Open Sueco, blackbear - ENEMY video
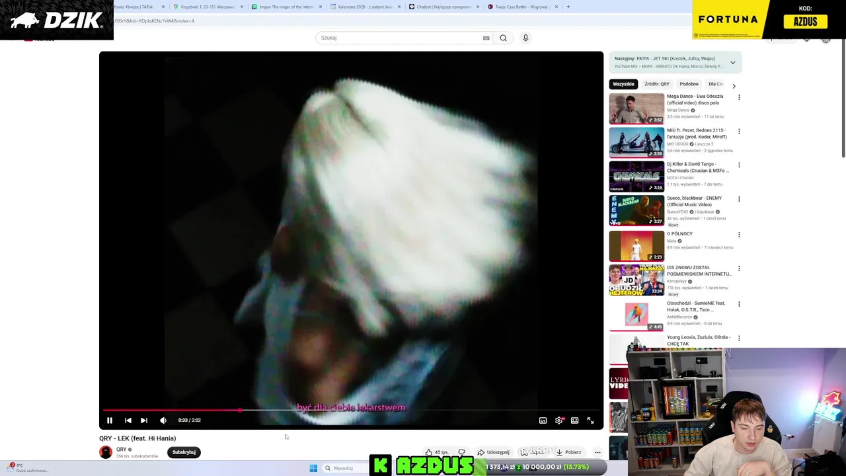 click(x=694, y=201)
